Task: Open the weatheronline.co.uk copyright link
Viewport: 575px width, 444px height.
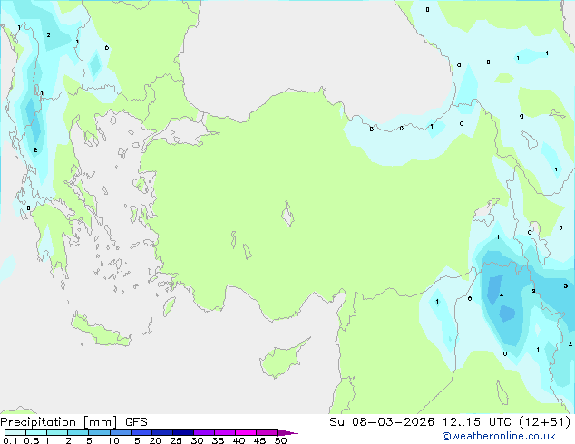Action: pos(499,436)
